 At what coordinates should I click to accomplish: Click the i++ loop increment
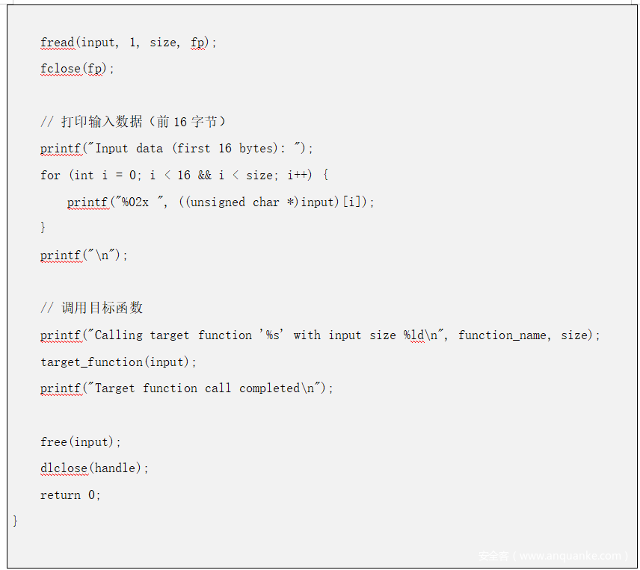click(300, 175)
